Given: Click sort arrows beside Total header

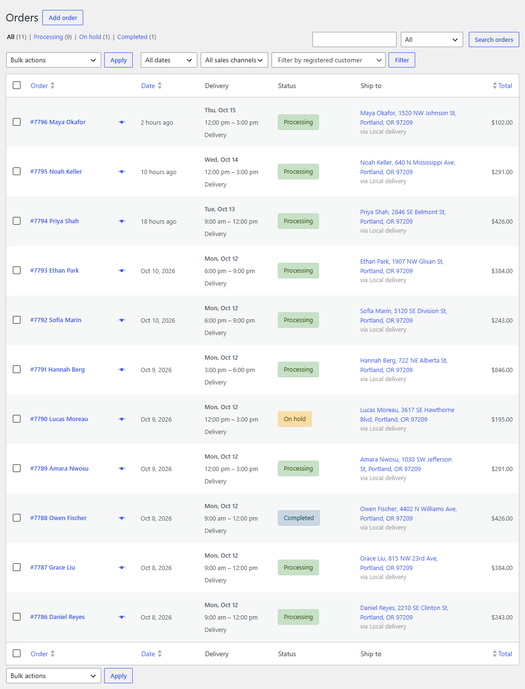Looking at the screenshot, I should (495, 86).
